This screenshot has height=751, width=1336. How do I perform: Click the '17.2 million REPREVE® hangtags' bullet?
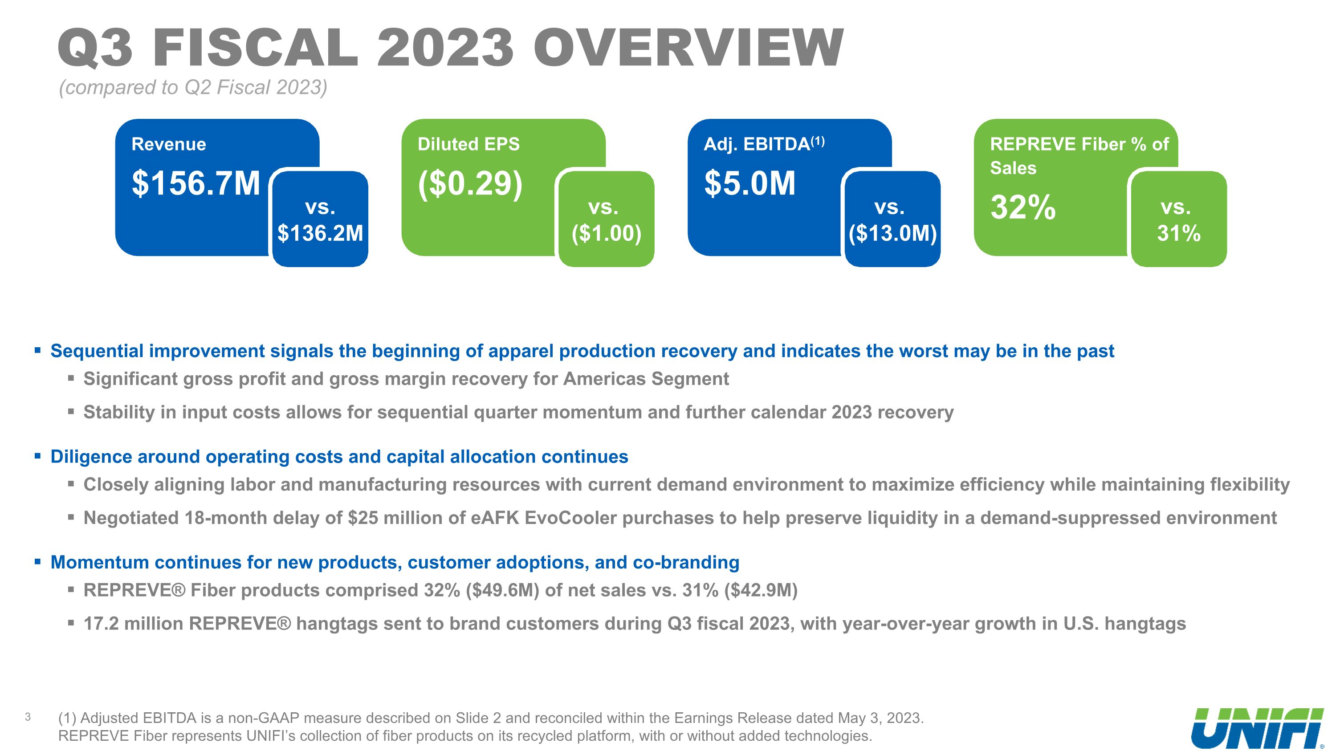click(x=635, y=624)
